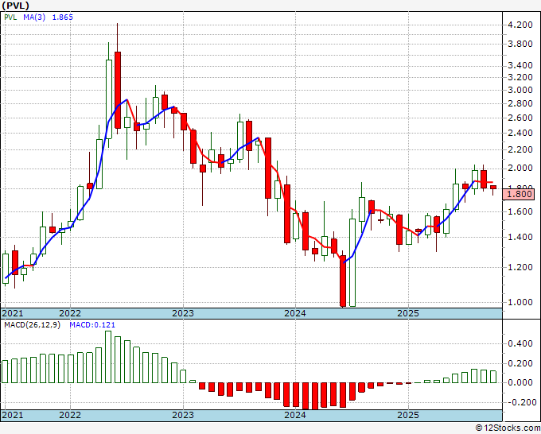Click the tallest red candlestick near 3.700
This screenshot has height=434, width=541.
[x=118, y=90]
